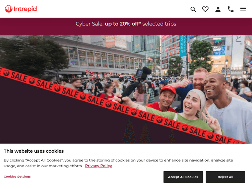Go to Intrepid home logo
The height and width of the screenshot is (189, 252).
pos(21,9)
